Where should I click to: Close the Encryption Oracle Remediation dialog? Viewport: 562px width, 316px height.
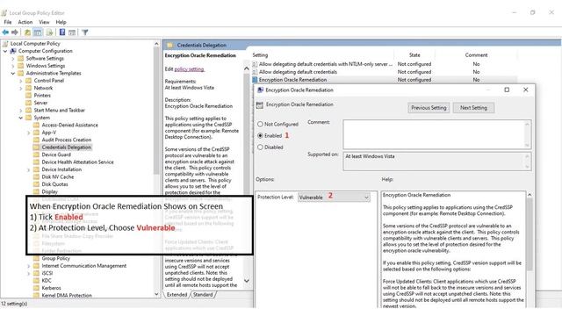[526, 90]
